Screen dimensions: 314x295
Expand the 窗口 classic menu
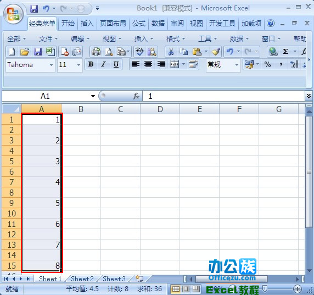[x=271, y=38]
